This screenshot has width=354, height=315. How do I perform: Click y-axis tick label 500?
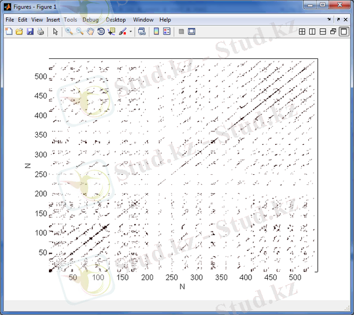point(41,76)
